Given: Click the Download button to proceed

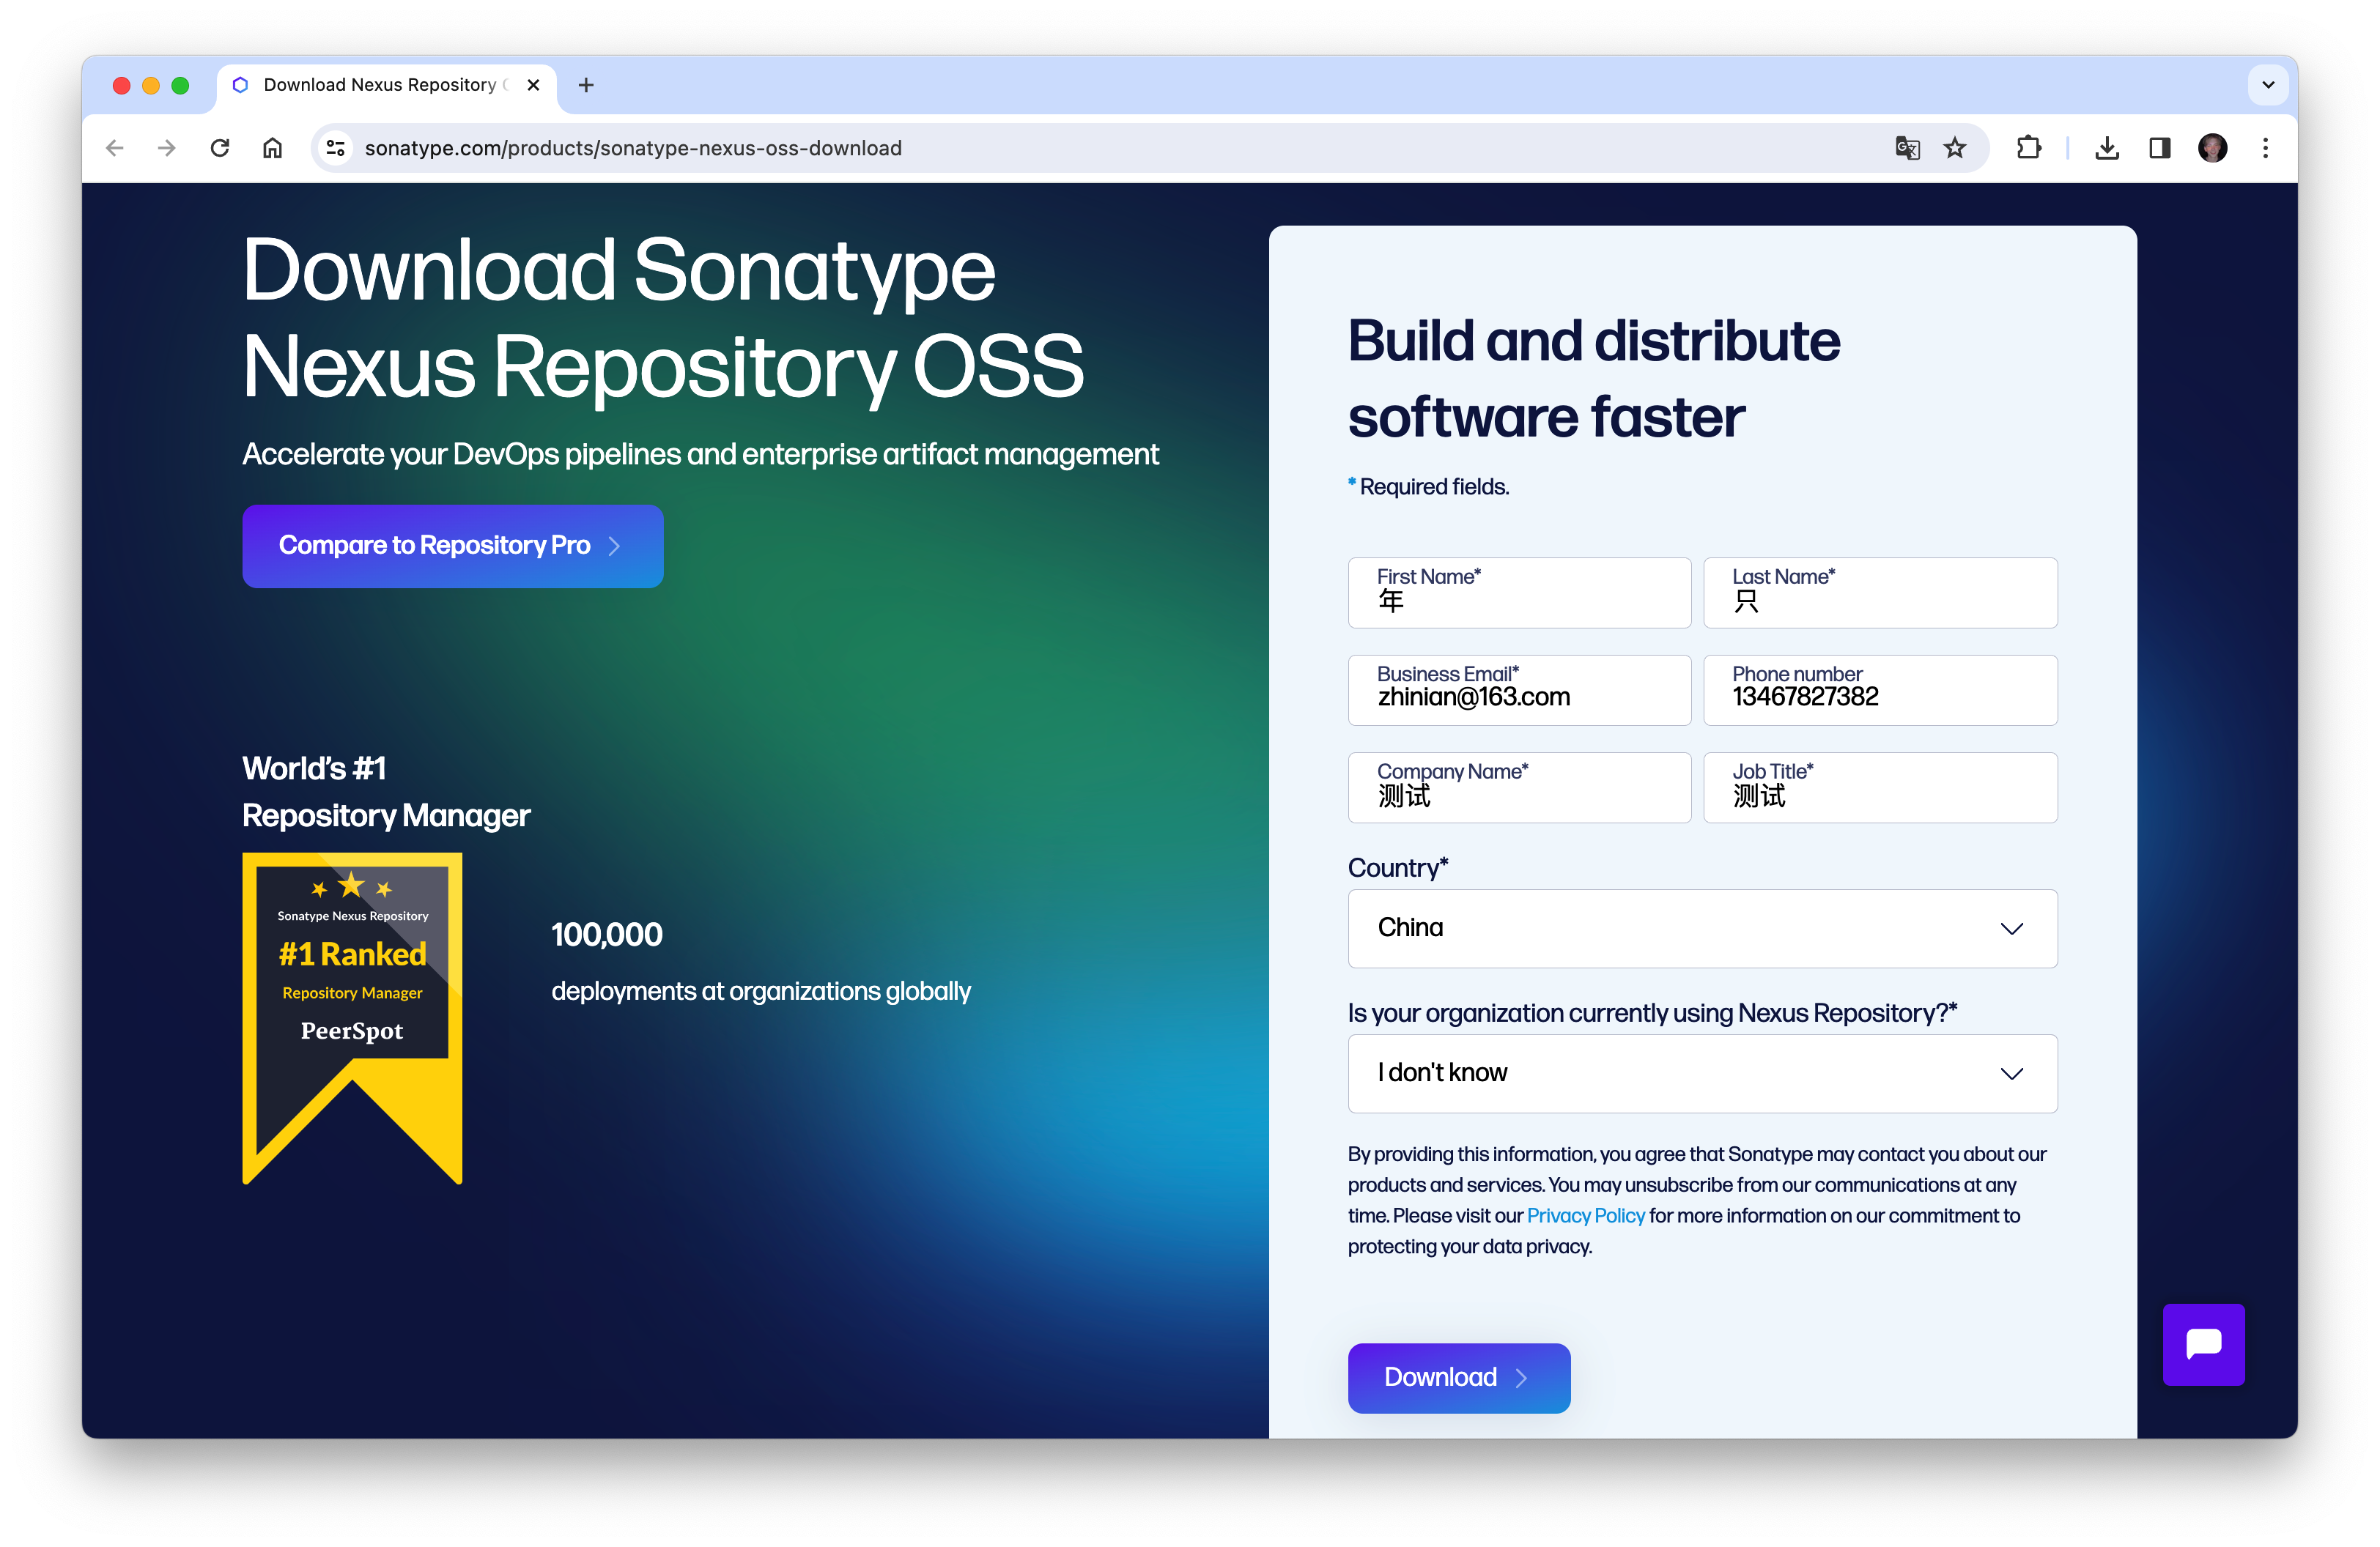Looking at the screenshot, I should pos(1459,1377).
